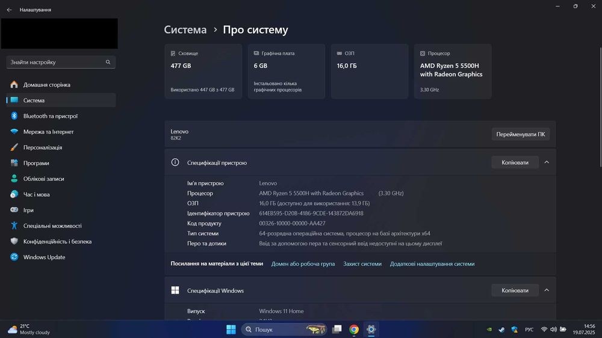This screenshot has width=602, height=338.
Task: Click the Система breadcrumb in the header
Action: click(x=185, y=29)
